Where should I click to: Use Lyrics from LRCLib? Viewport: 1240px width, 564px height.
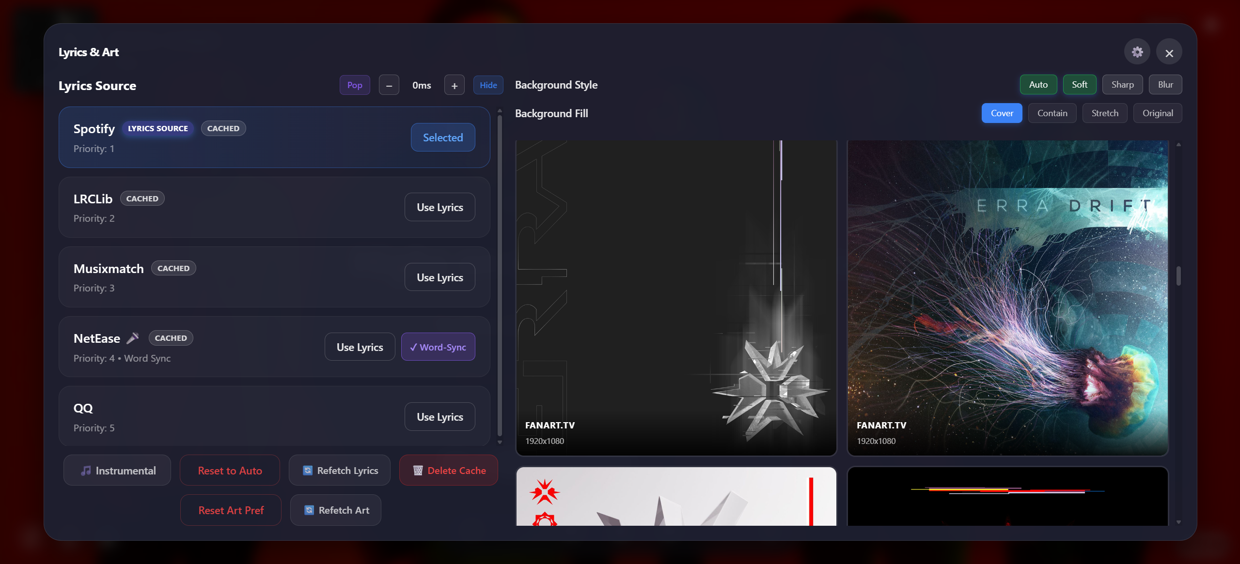[x=439, y=207]
